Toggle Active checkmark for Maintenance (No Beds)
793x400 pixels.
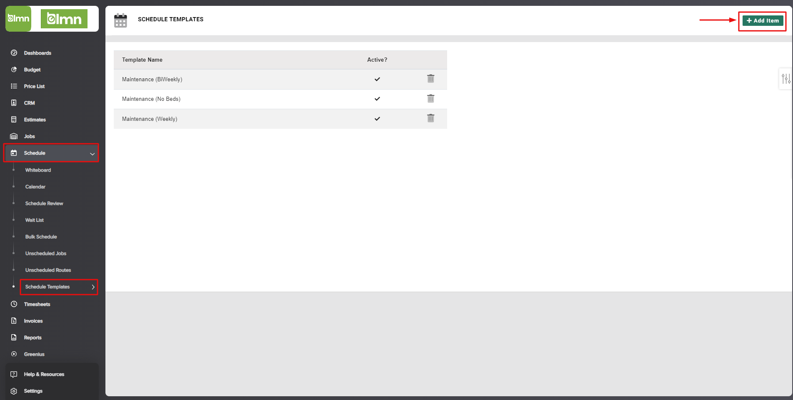pyautogui.click(x=377, y=99)
